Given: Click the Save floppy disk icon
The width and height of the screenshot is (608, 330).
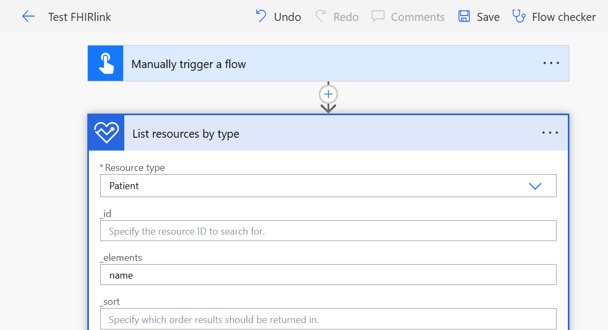Looking at the screenshot, I should click(x=464, y=16).
